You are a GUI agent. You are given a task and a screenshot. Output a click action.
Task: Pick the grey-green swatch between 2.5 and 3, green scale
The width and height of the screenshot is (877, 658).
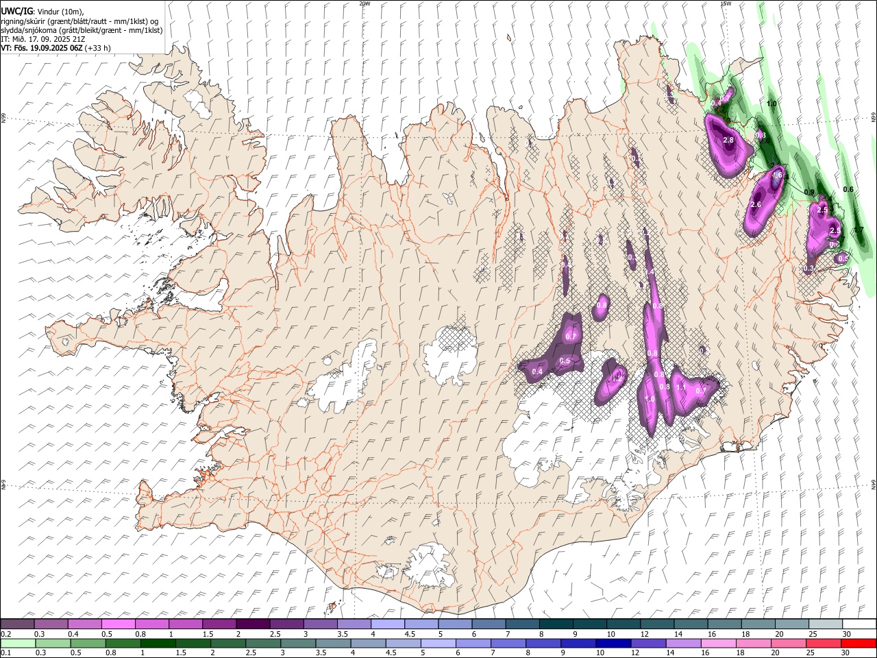(x=263, y=643)
